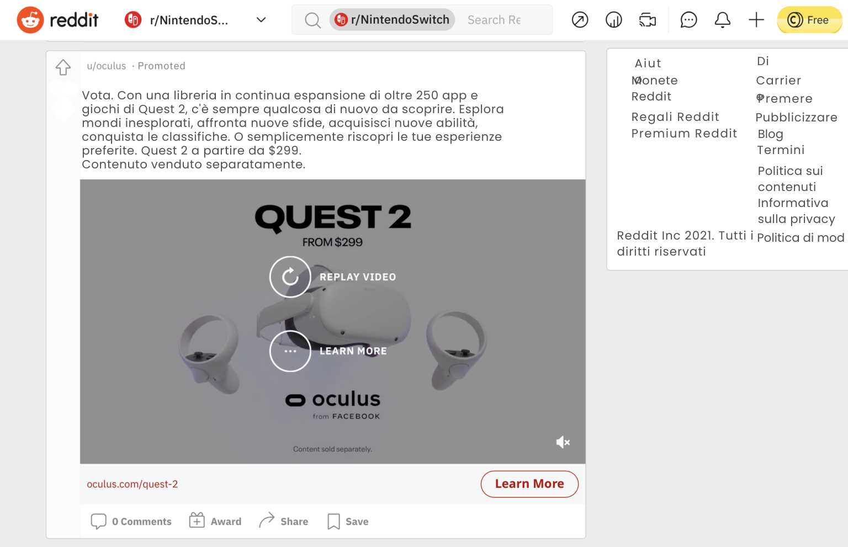This screenshot has height=547, width=848.
Task: Upvote the promoted Oculus post
Action: (63, 67)
